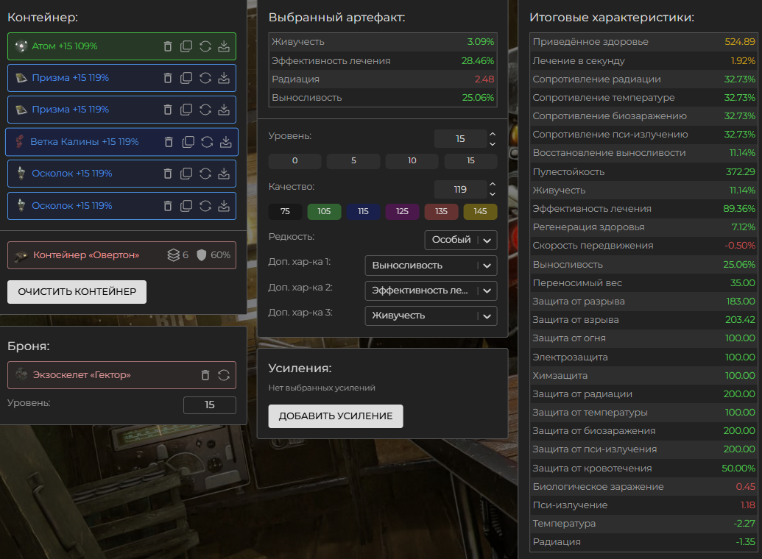Viewport: 762px width, 559px height.
Task: Click the armor Уровень input field
Action: (x=209, y=405)
